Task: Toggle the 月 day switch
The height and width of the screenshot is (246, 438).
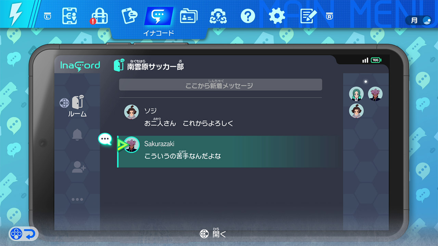Action: pos(420,20)
